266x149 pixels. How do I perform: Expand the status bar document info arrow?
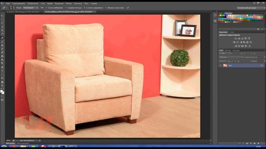point(40,141)
